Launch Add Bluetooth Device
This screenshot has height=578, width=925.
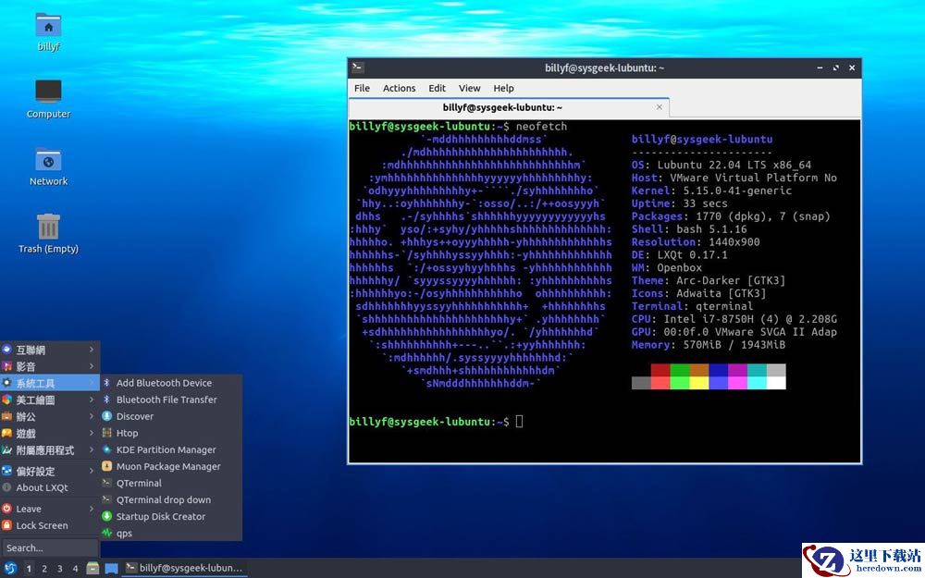tap(171, 383)
